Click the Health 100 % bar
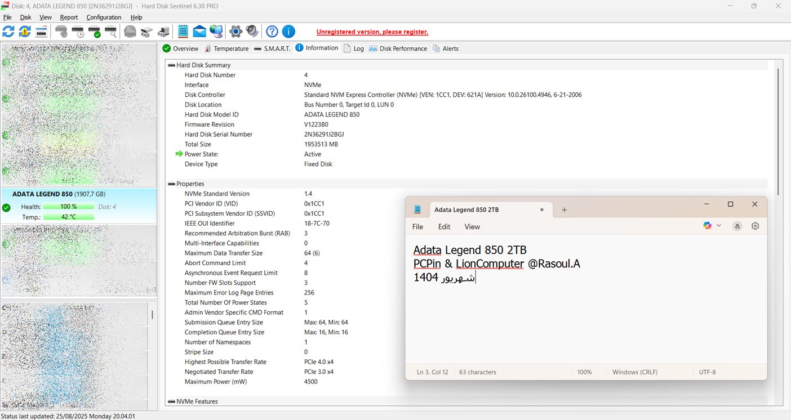791x420 pixels. point(69,207)
